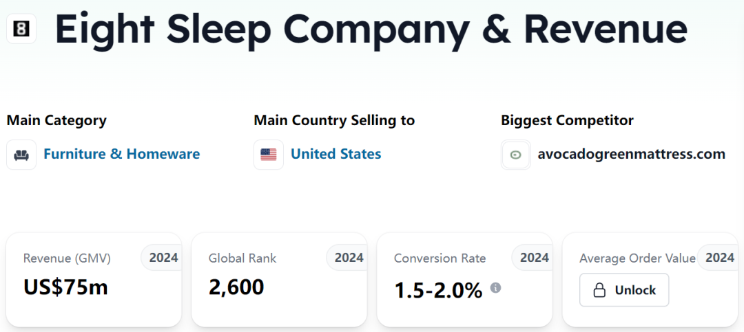Click the Furniture & Homeware sofa icon
This screenshot has height=332, width=744.
[21, 155]
